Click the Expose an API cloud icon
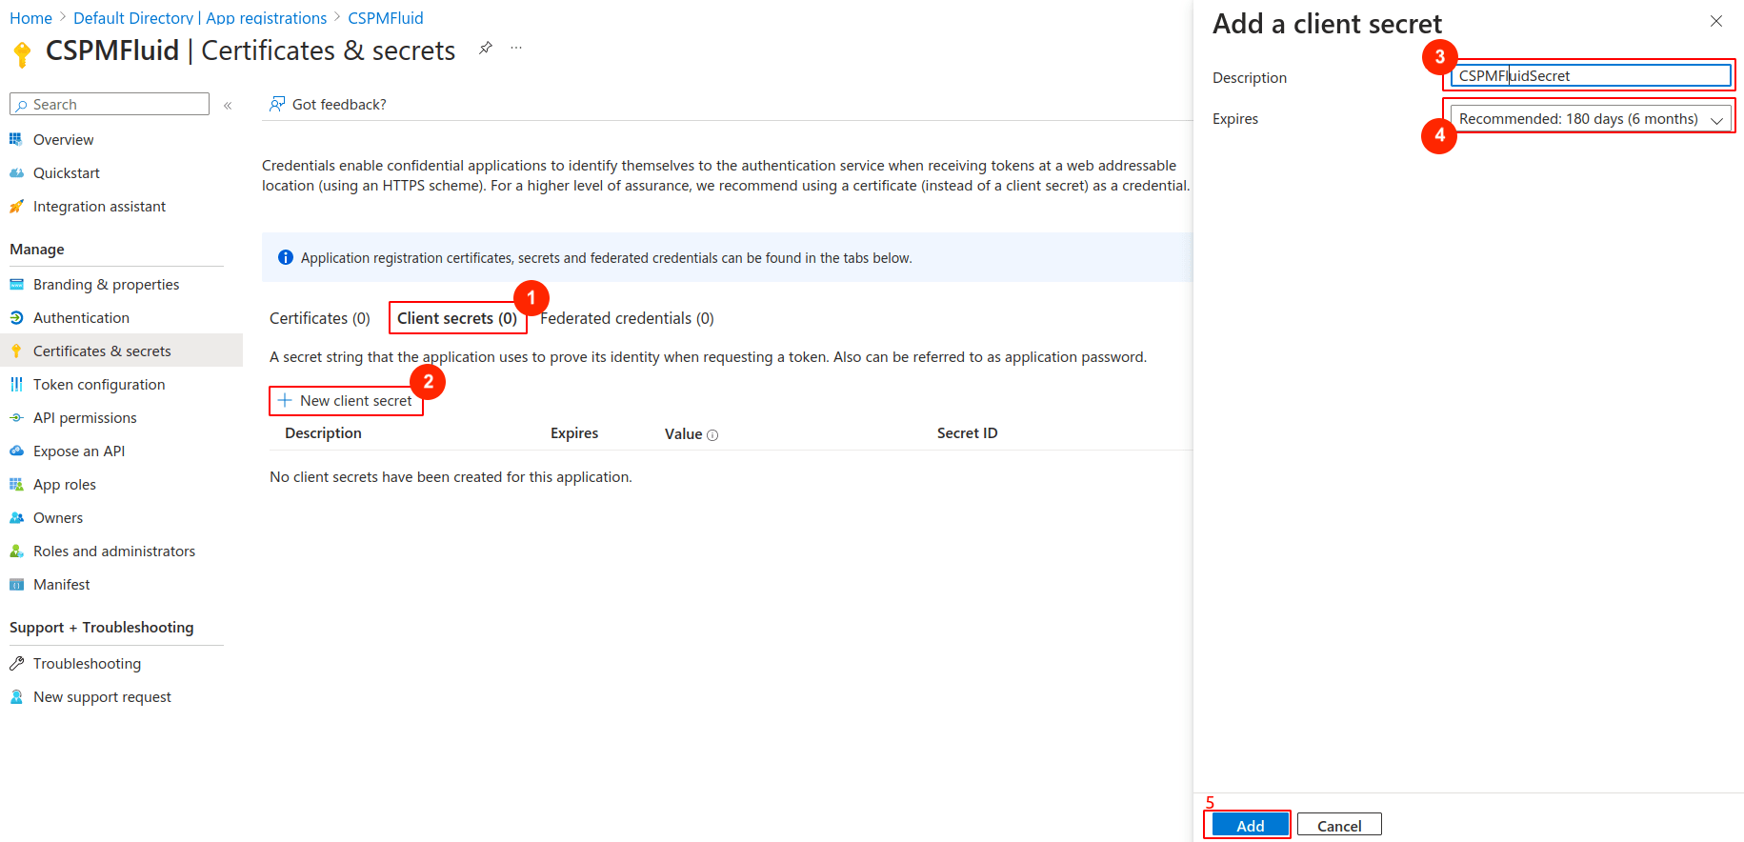 [16, 451]
